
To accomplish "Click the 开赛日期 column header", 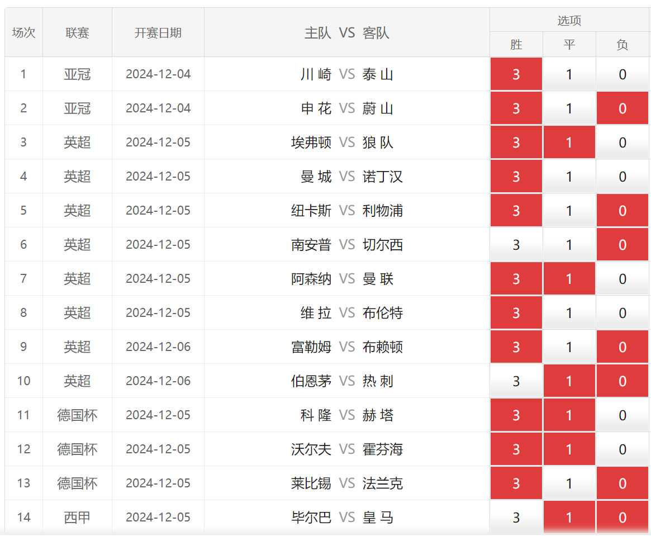I will tap(158, 32).
